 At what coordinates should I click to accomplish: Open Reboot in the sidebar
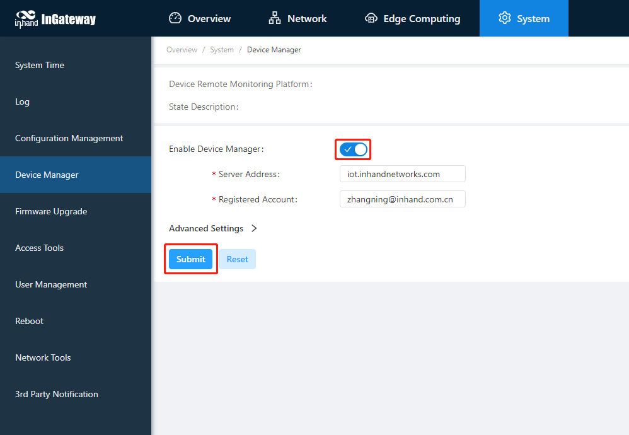pos(76,321)
